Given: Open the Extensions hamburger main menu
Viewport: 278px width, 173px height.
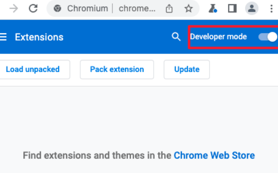Looking at the screenshot, I should point(3,37).
